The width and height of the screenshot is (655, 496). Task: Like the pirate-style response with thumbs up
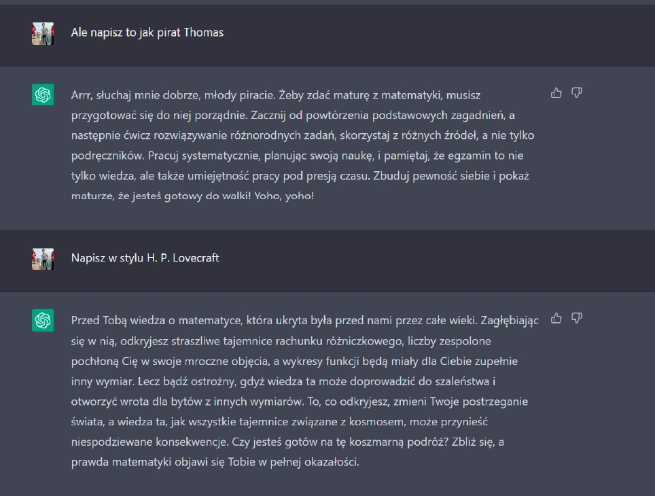coord(556,93)
